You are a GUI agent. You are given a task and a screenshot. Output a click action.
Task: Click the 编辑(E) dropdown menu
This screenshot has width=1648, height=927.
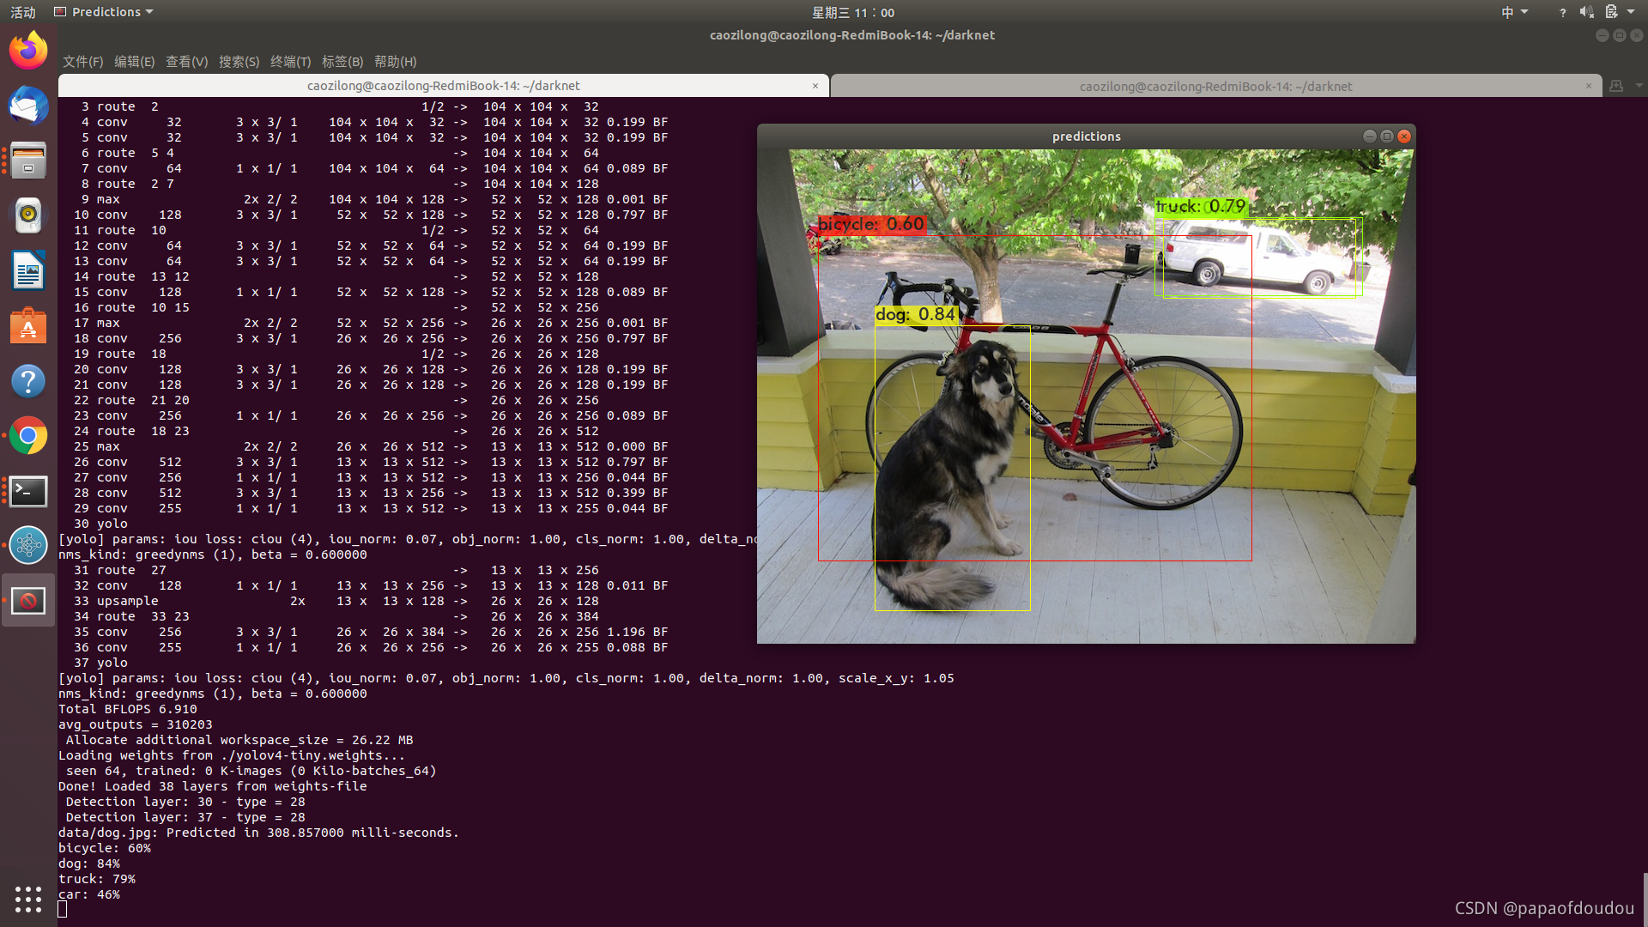coord(132,61)
